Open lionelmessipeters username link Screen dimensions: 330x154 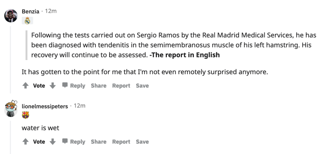[45, 106]
